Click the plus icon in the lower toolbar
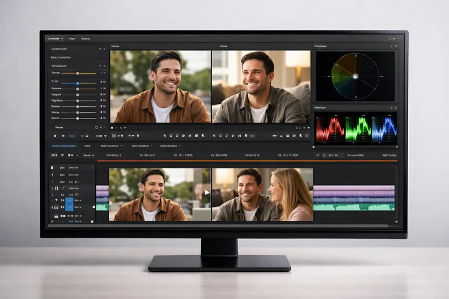This screenshot has width=449, height=299. [63, 135]
